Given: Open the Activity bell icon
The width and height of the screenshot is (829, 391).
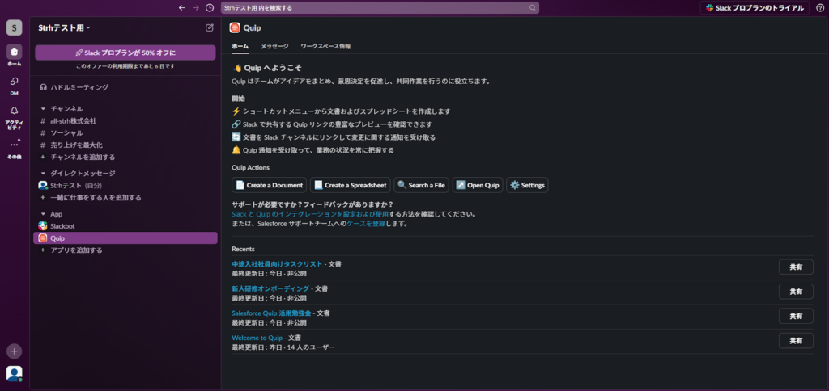Looking at the screenshot, I should (x=14, y=111).
